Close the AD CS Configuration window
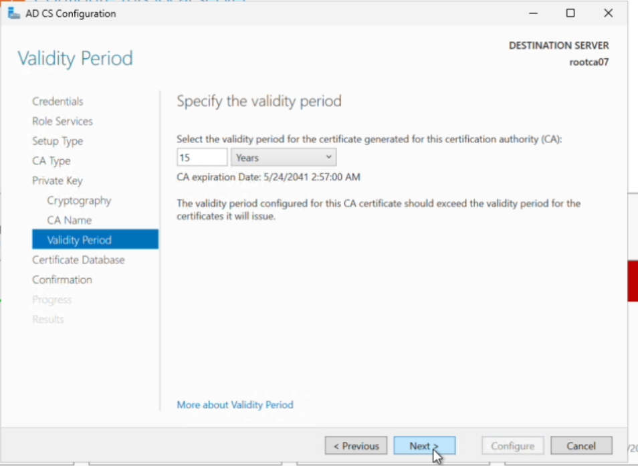 609,13
